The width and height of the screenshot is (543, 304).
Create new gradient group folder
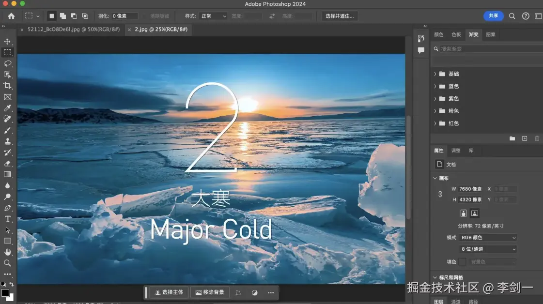[512, 138]
